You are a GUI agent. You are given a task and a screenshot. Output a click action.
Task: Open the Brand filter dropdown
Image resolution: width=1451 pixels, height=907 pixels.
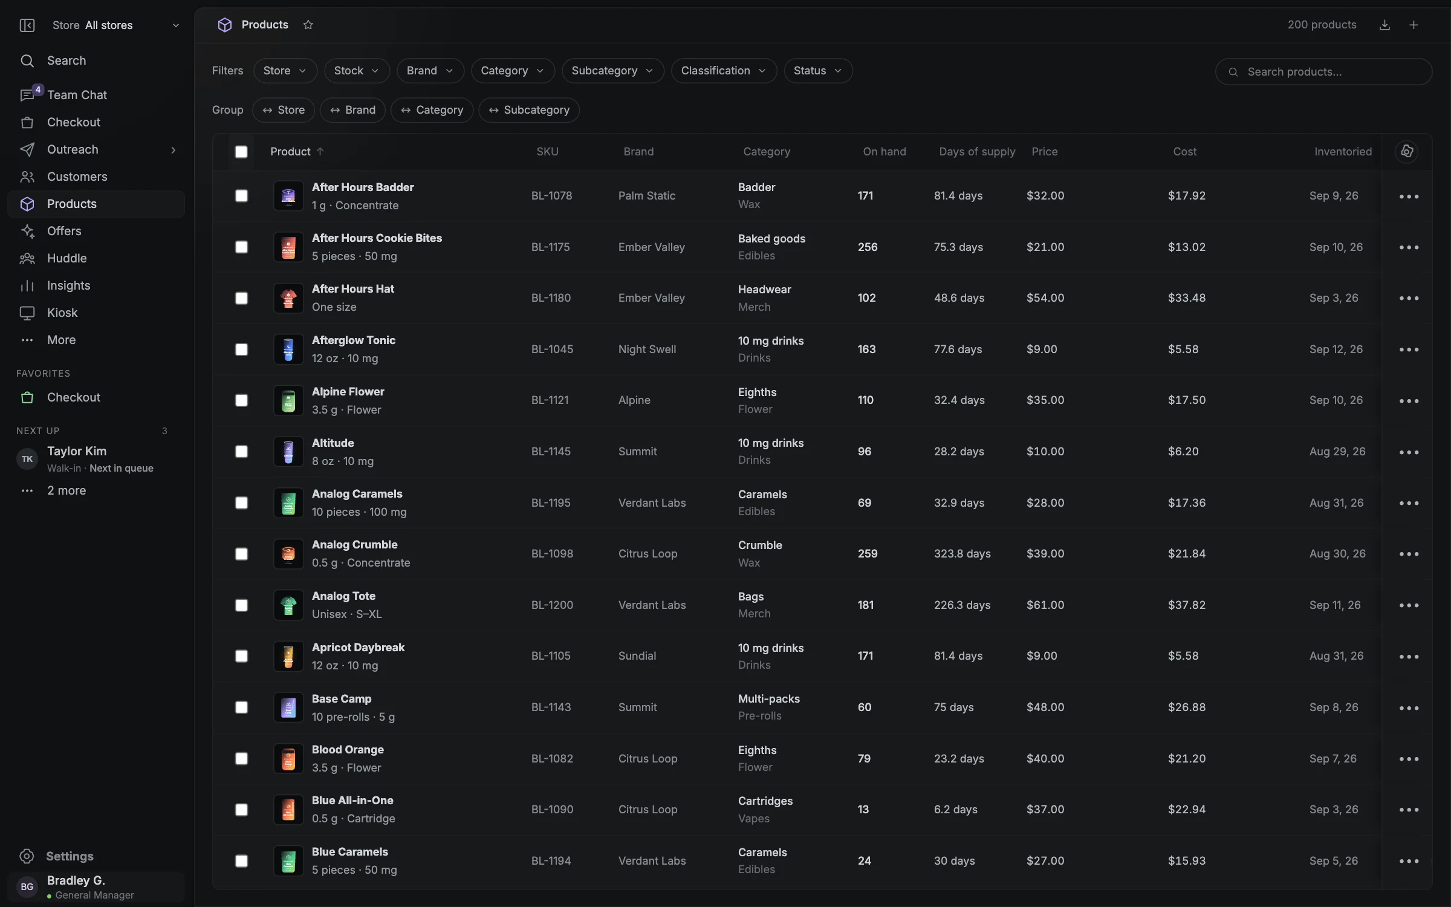(430, 71)
